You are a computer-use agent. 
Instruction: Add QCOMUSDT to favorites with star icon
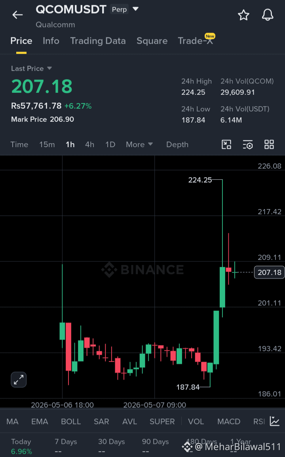243,15
